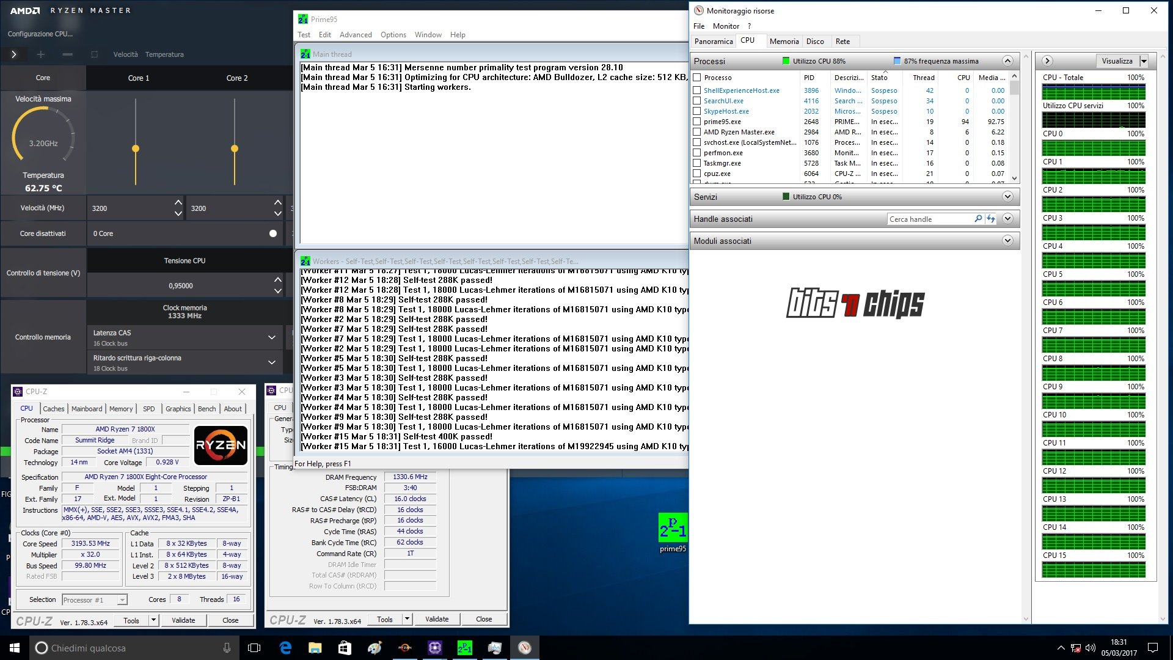
Task: Open Prime95 Advanced menu
Action: tap(356, 35)
